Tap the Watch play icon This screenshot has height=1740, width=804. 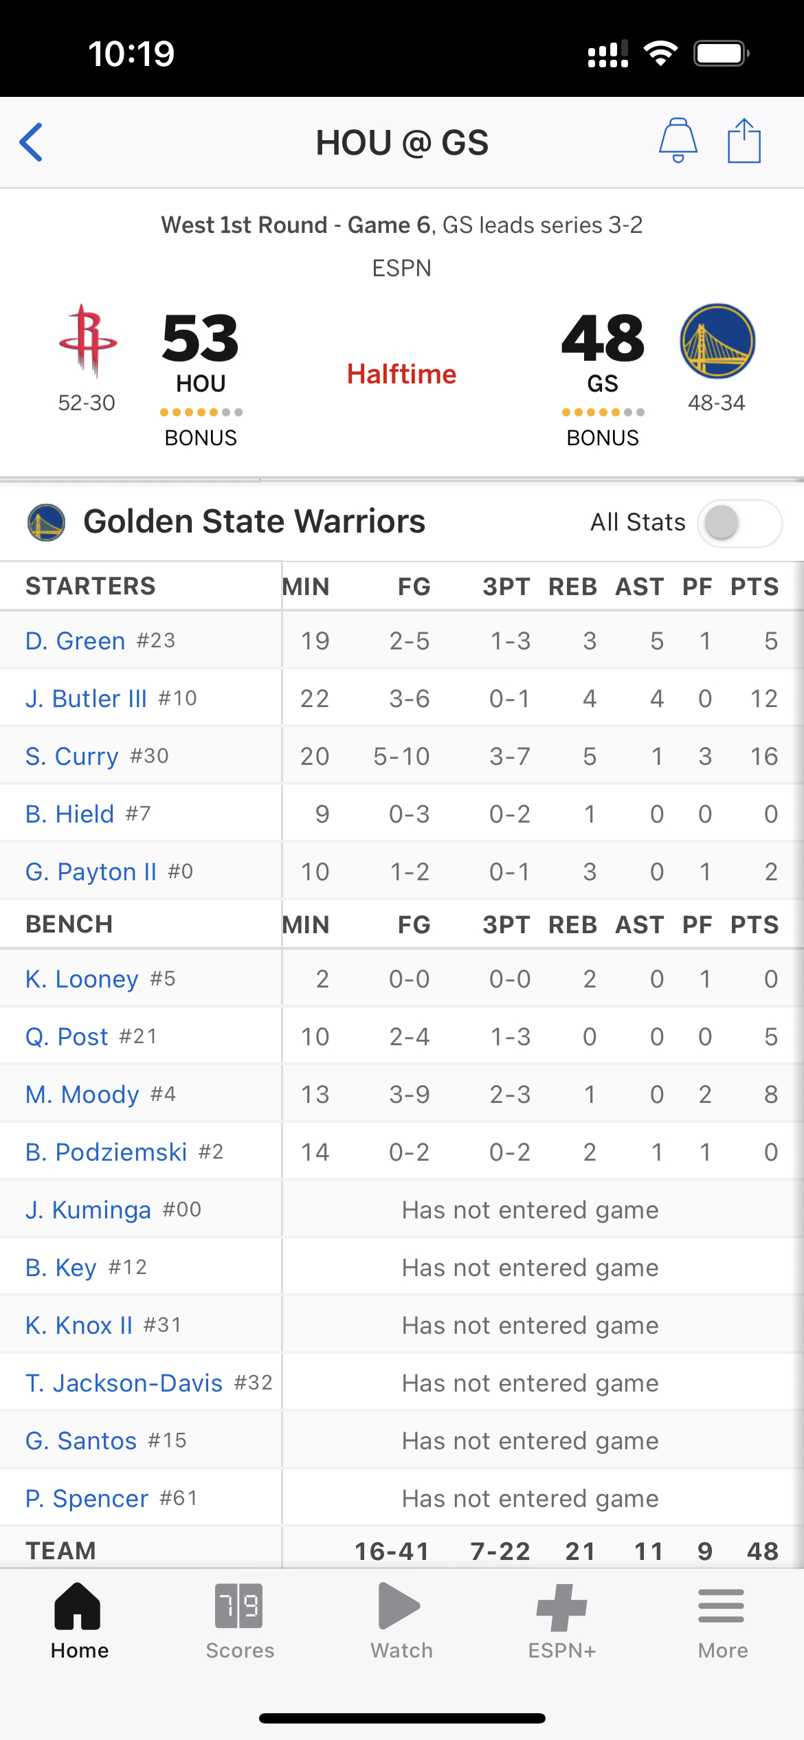399,1607
